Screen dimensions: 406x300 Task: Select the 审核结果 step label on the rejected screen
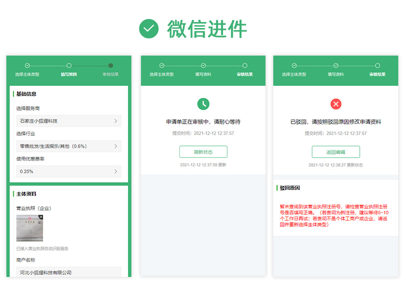pos(377,75)
